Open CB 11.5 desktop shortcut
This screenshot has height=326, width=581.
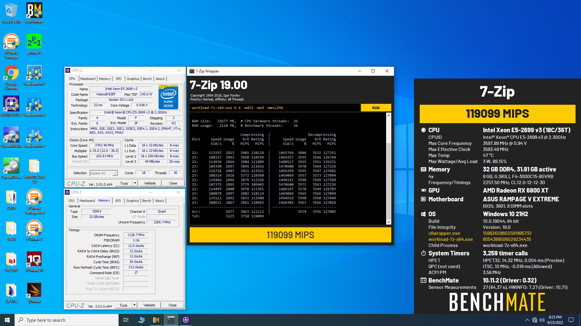click(x=11, y=293)
